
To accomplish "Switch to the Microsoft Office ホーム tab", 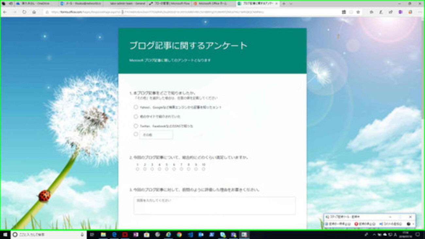I will [213, 4].
